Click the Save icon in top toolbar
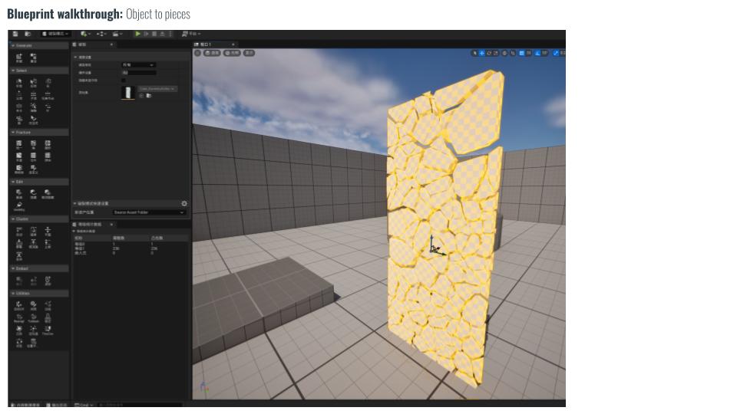 pyautogui.click(x=15, y=34)
